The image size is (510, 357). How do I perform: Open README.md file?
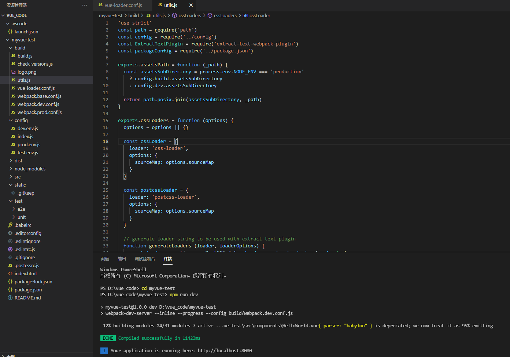point(47,298)
